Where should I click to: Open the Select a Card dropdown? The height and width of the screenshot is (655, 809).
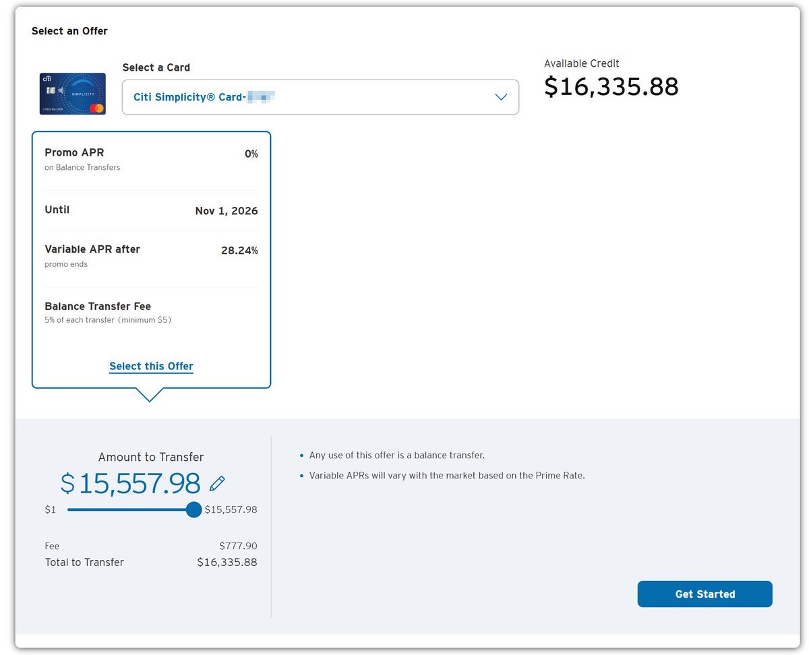click(x=320, y=97)
